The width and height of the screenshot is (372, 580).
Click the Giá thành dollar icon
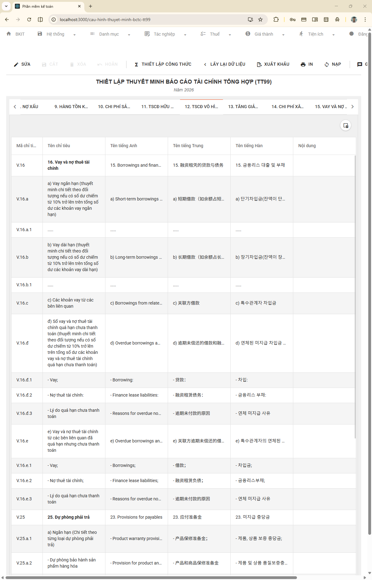248,34
